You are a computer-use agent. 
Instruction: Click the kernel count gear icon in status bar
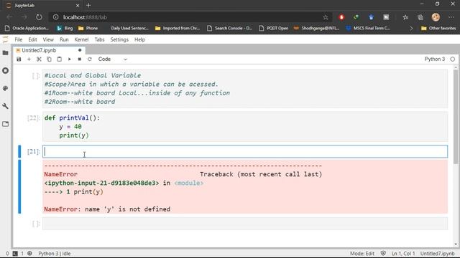(x=29, y=254)
